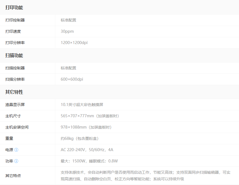This screenshot has width=239, height=185.
Task: Select the 1200×1200dpi resolution value
Action: [x=74, y=43]
